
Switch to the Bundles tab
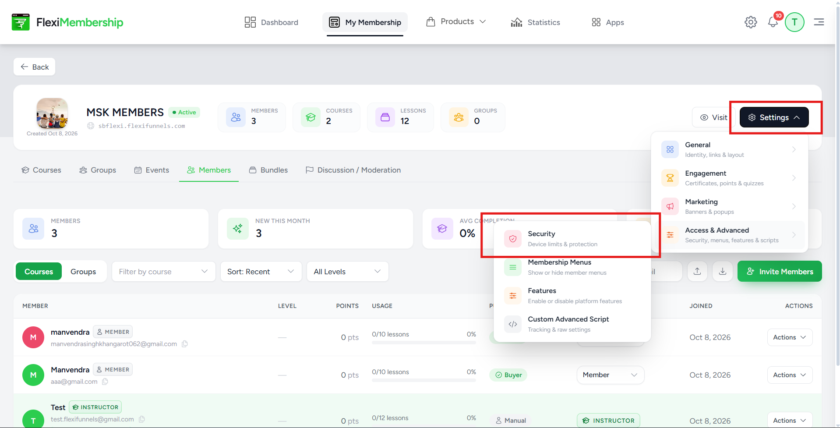[x=268, y=170]
